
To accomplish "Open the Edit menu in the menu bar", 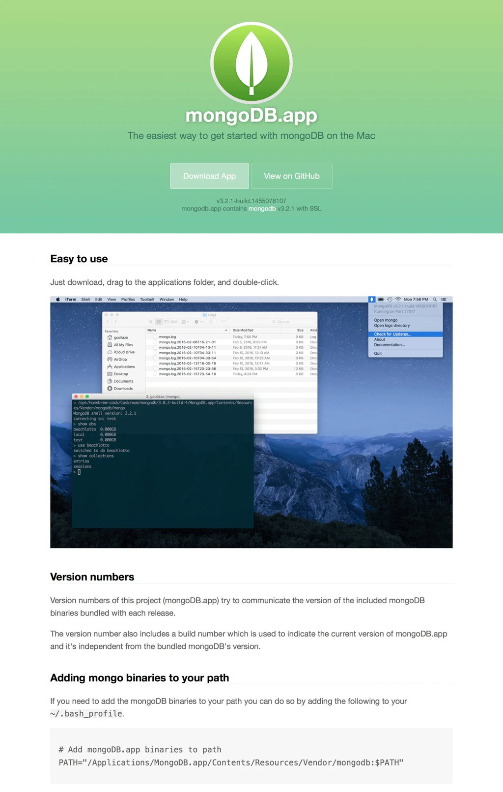I will click(99, 299).
